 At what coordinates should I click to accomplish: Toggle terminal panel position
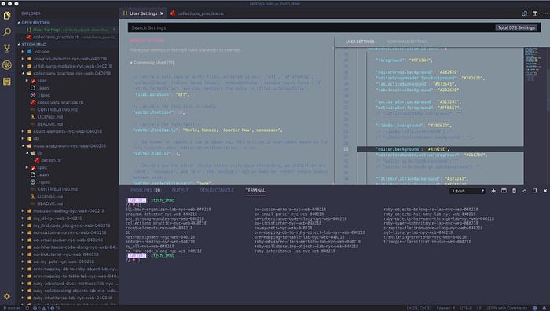tap(535, 191)
